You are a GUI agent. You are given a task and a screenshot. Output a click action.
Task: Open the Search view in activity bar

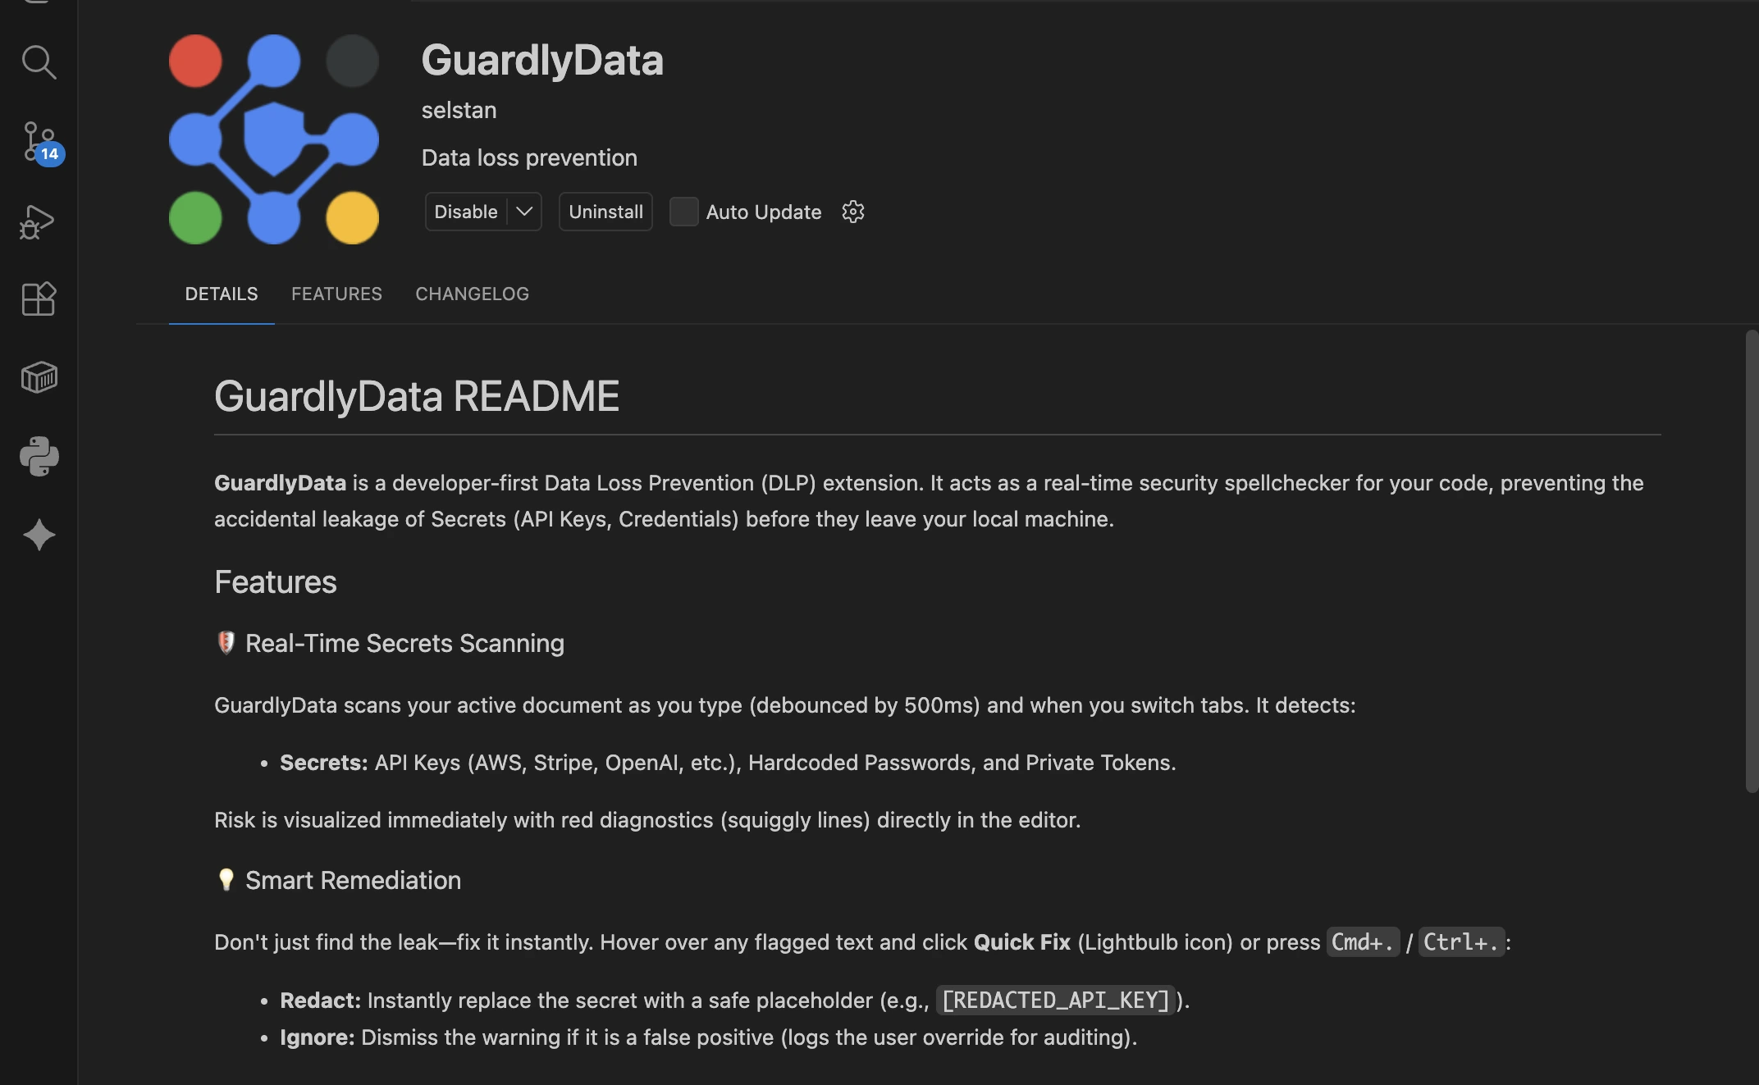coord(39,62)
